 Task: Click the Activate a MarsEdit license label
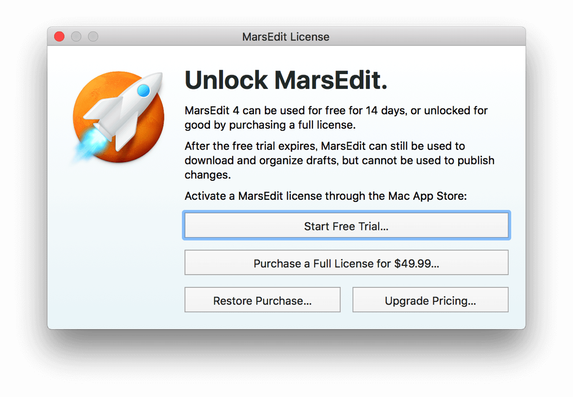326,196
